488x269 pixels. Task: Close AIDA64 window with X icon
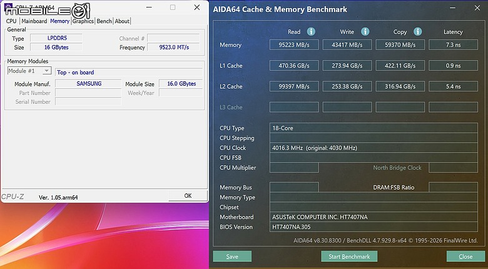point(477,8)
